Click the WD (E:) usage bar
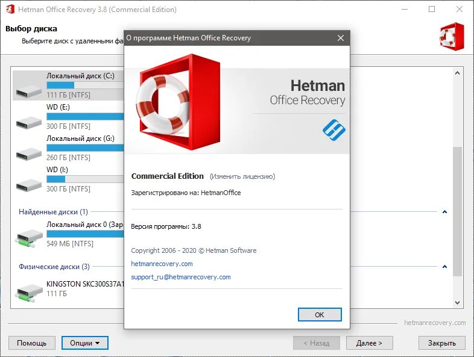This screenshot has height=357, width=474. click(85, 116)
